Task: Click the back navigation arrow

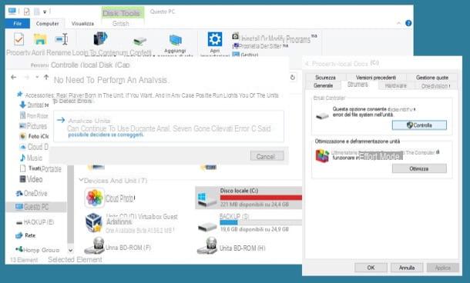Action: pos(14,77)
